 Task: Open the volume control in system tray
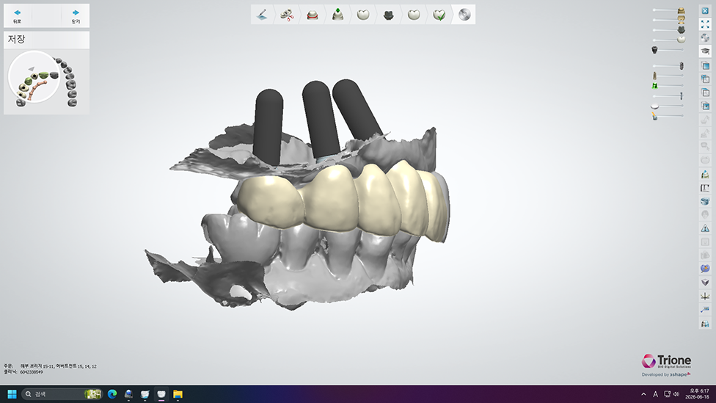pos(676,394)
